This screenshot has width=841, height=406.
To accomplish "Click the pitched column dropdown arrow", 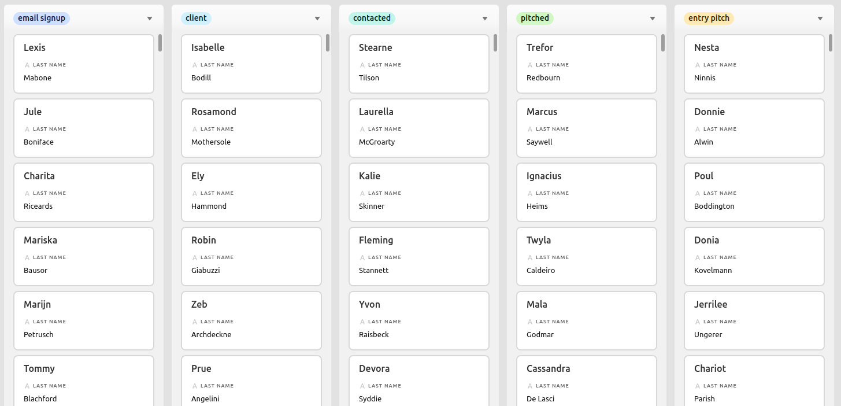I will coord(653,19).
